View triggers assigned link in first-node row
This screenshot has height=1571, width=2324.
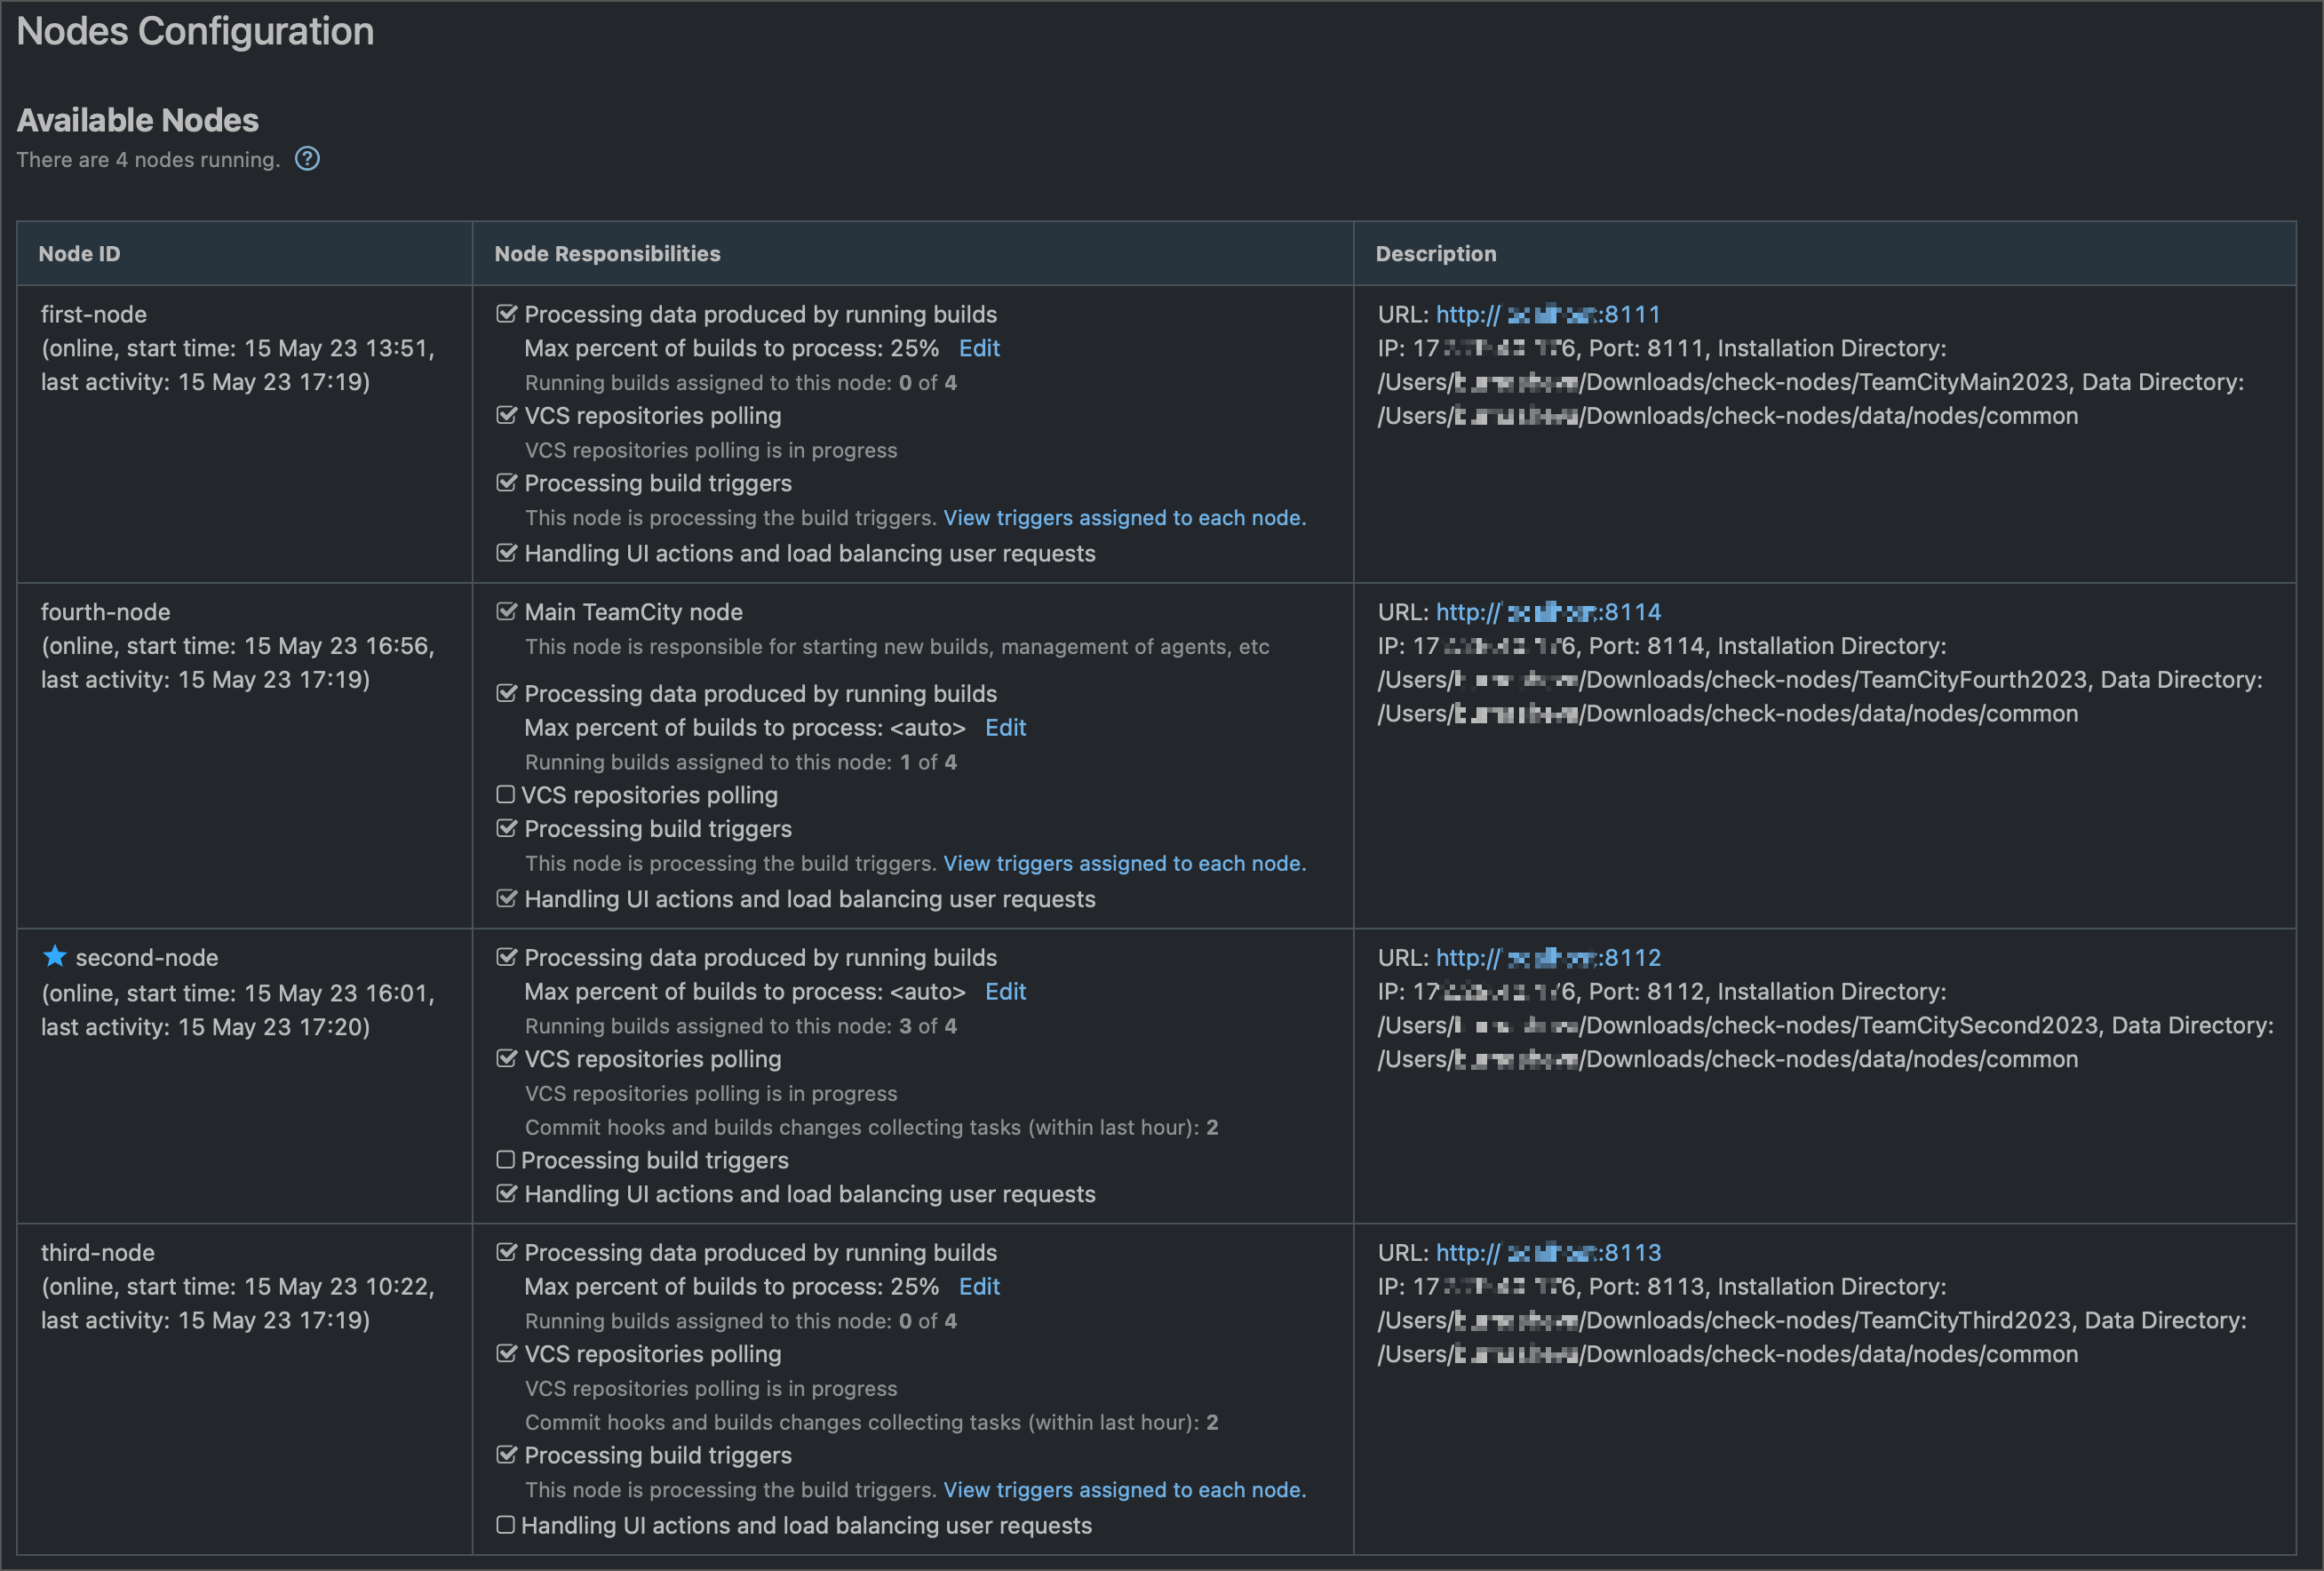[x=1124, y=518]
